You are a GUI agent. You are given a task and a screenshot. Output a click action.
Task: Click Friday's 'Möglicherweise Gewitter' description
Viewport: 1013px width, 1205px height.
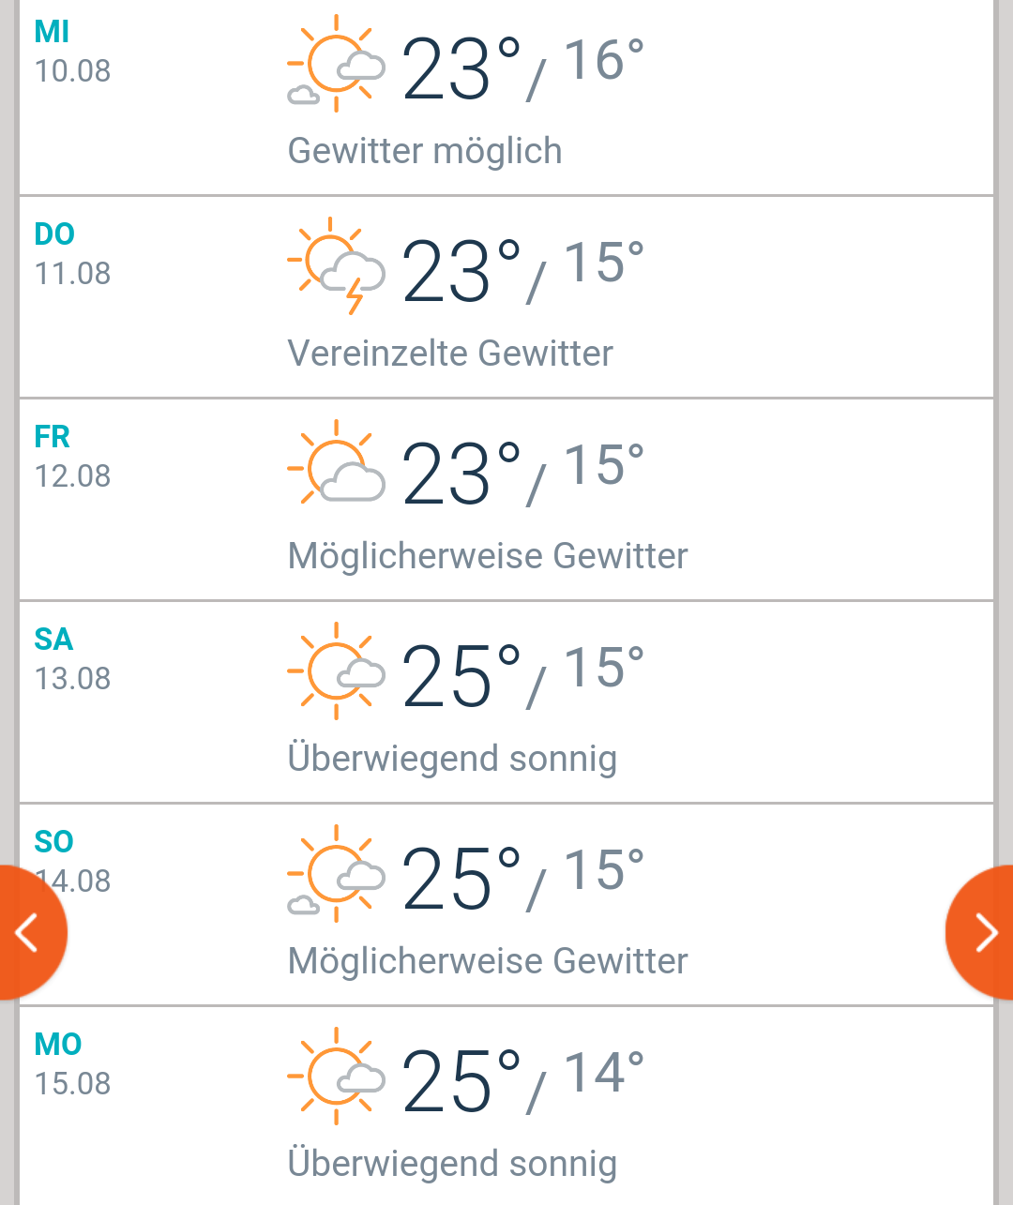click(488, 556)
